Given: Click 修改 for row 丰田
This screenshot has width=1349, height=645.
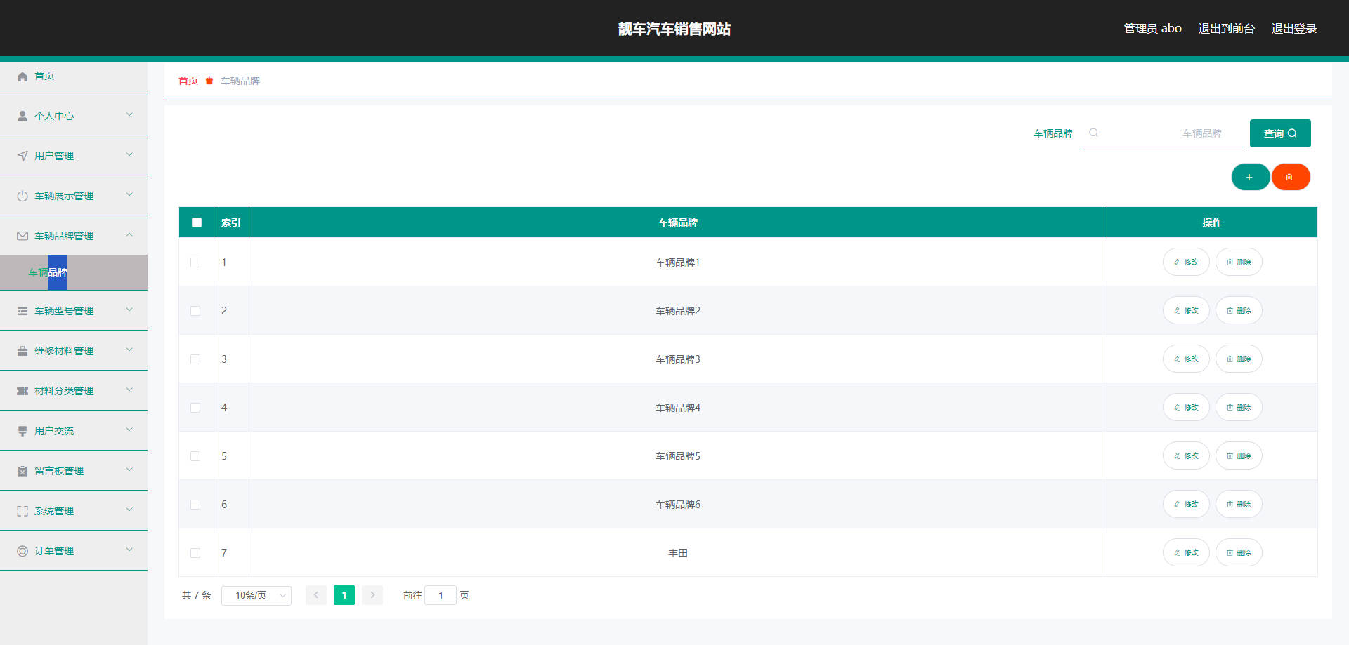Looking at the screenshot, I should coord(1186,552).
